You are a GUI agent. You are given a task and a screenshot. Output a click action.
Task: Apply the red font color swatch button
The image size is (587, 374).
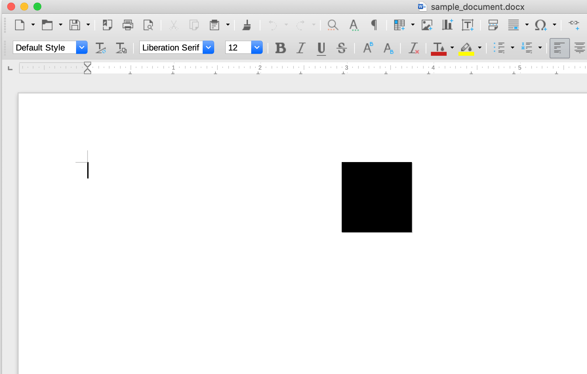click(439, 49)
